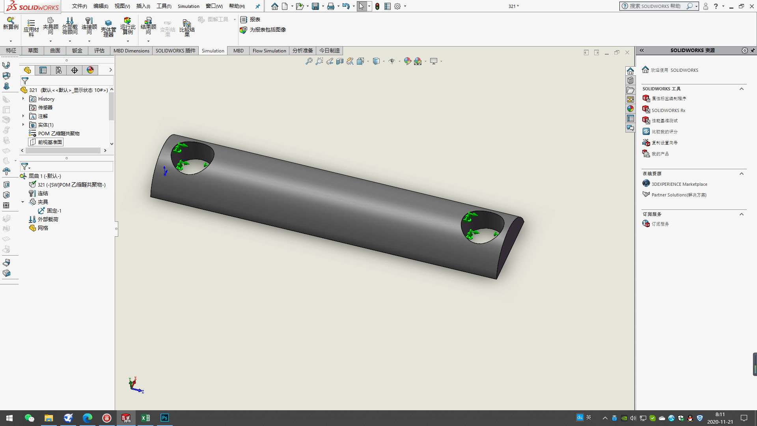This screenshot has width=757, height=426.
Task: Collapse the 夹具 (Fixtures) node
Action: coord(23,202)
